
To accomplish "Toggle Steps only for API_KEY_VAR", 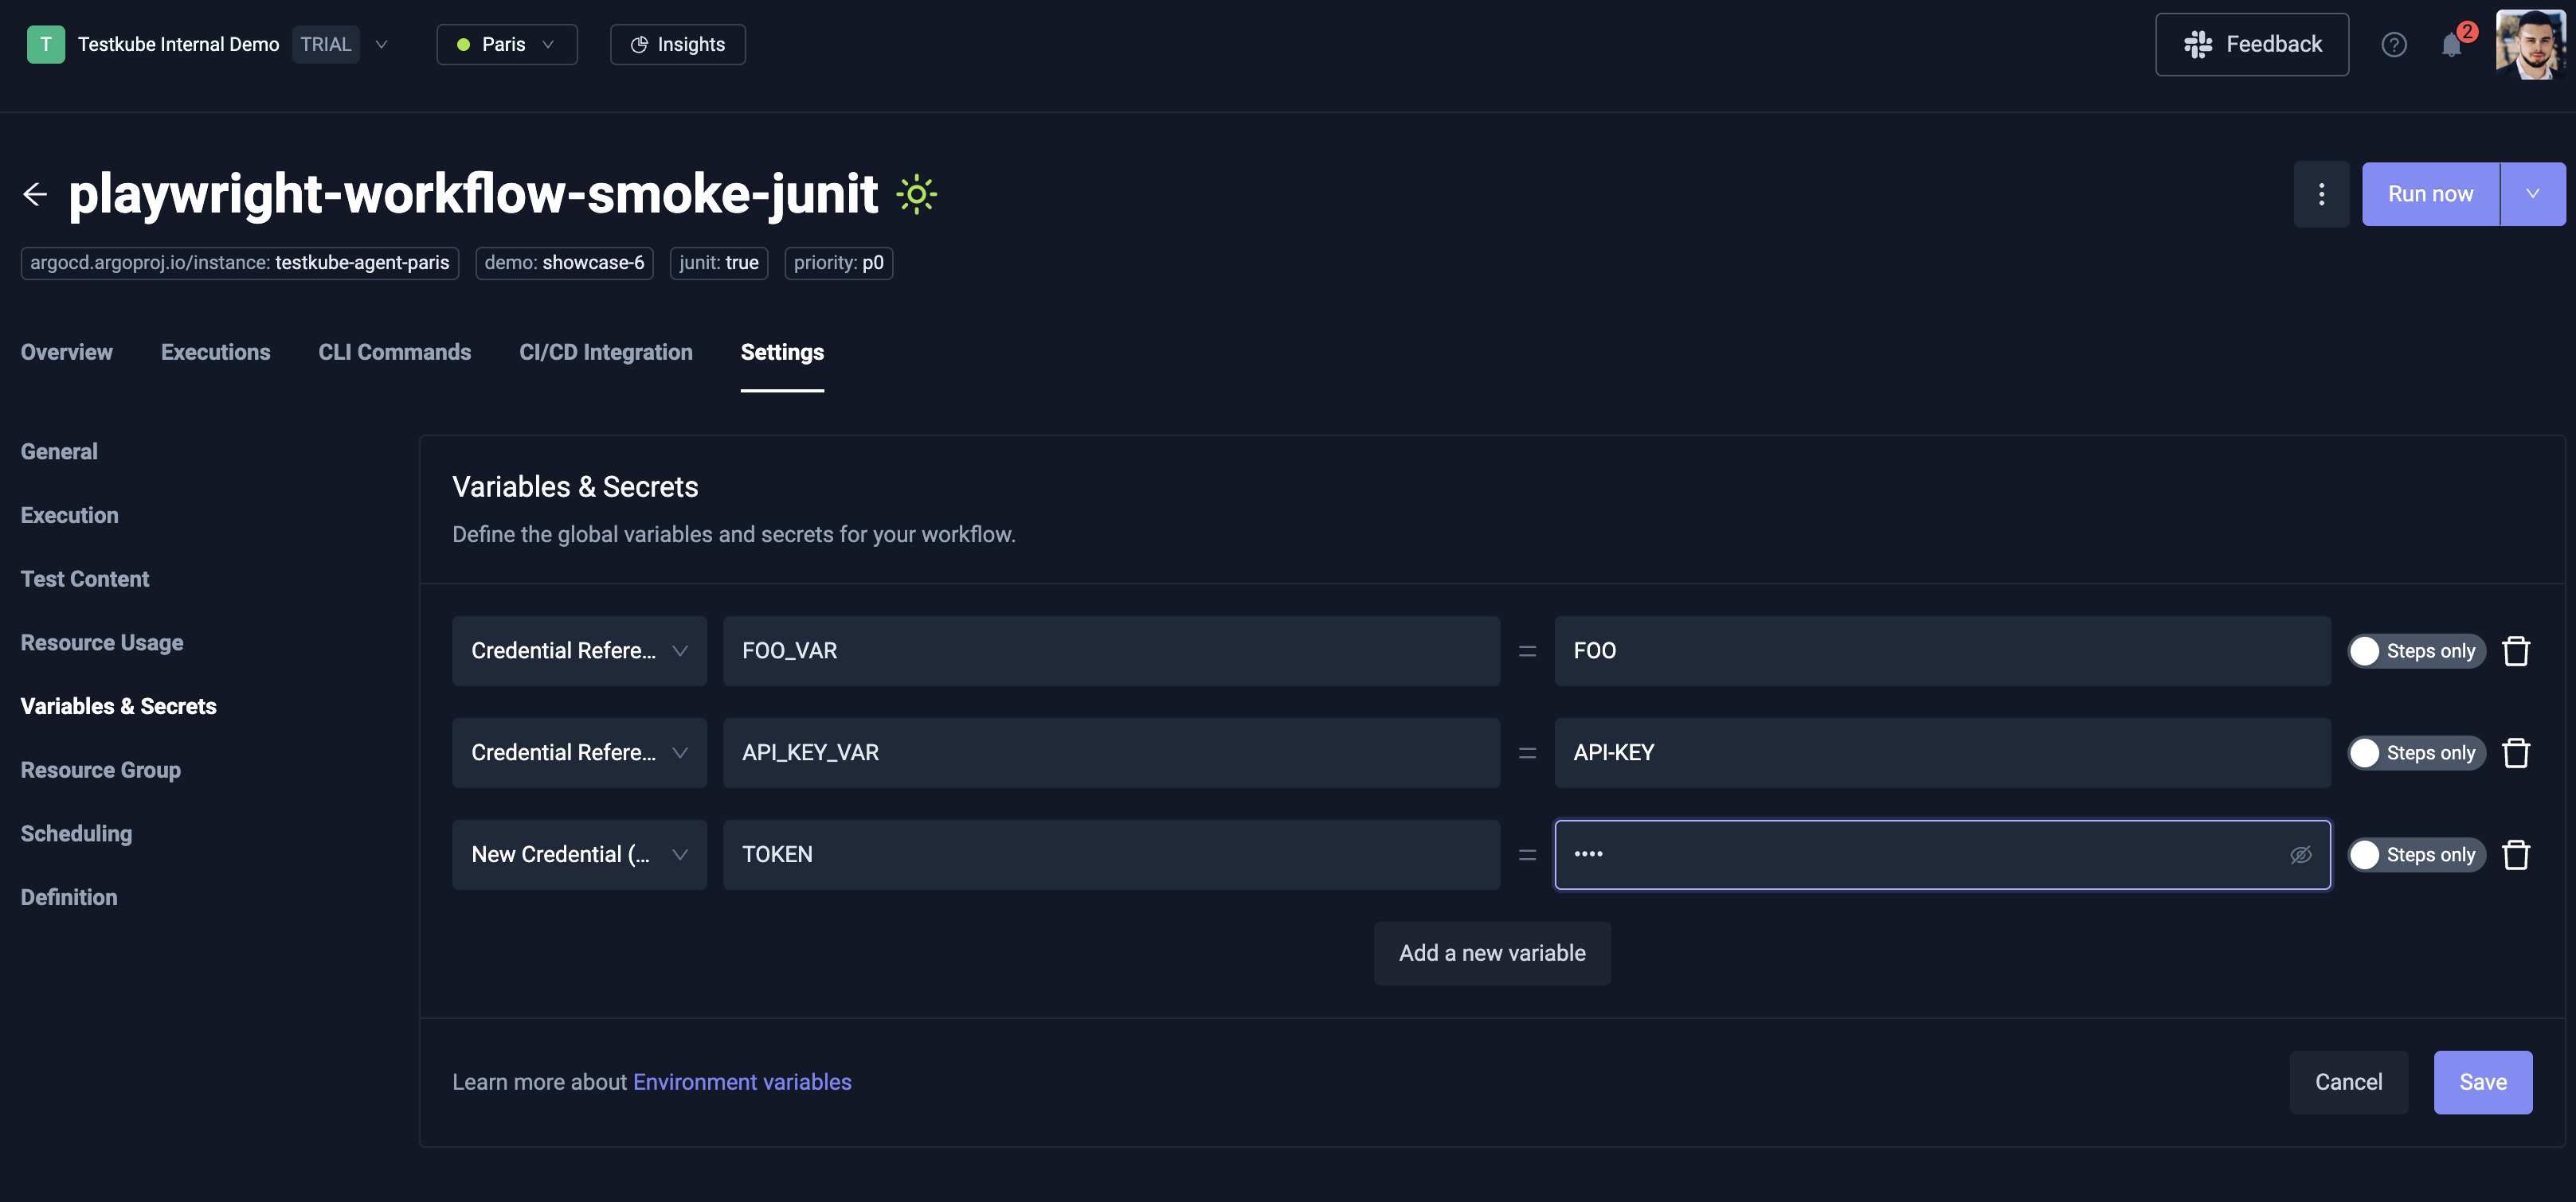I will [x=2366, y=753].
